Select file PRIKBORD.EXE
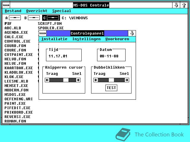190x142 pixels. click(19, 112)
